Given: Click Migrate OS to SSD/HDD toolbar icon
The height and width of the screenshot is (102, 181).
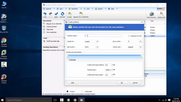Looking at the screenshot, I should coord(81,15).
